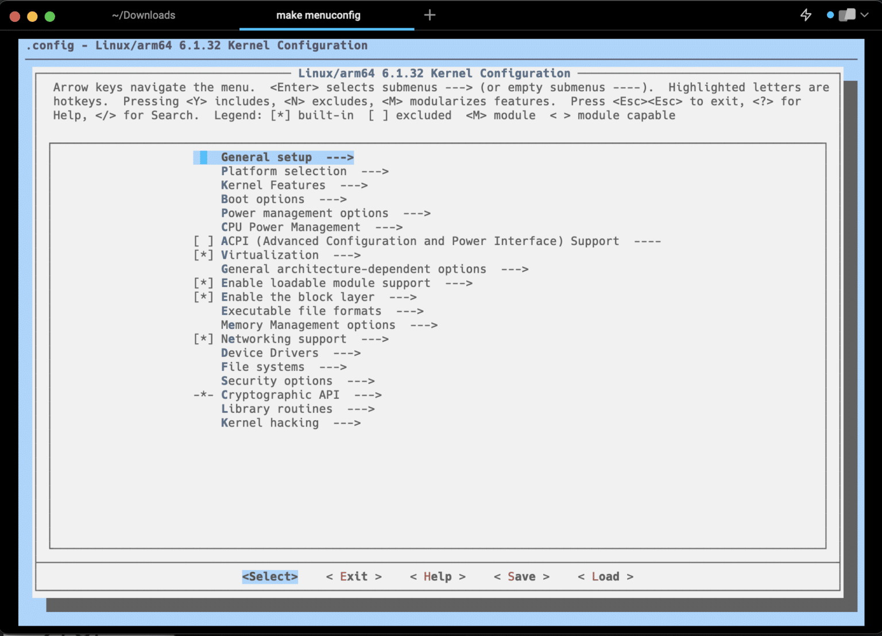Click the split pane icon at top right
The height and width of the screenshot is (636, 882).
click(847, 15)
